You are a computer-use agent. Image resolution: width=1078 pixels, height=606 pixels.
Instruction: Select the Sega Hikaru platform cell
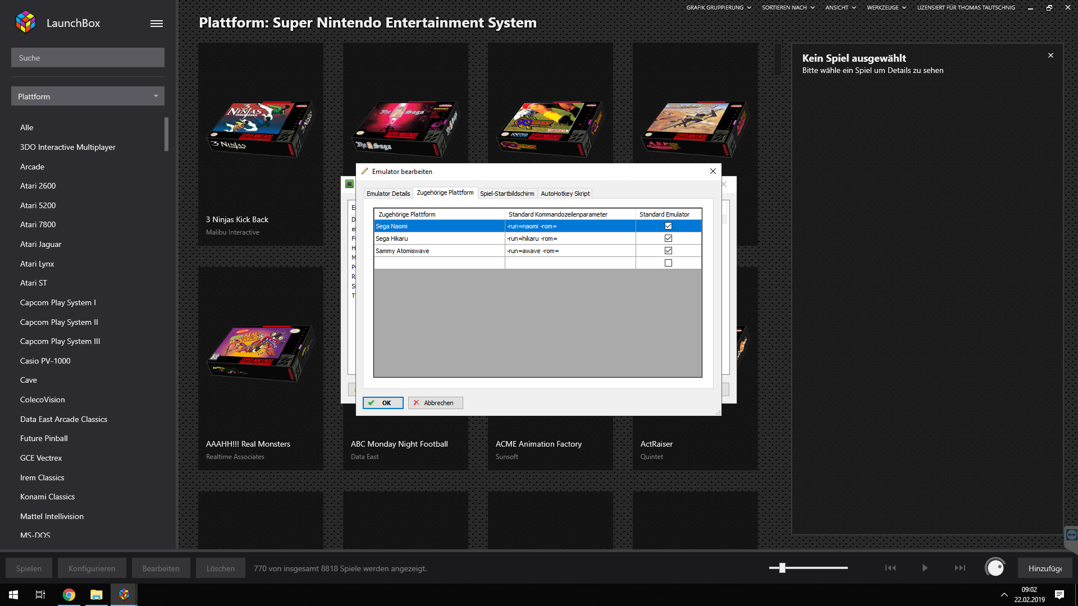[439, 238]
